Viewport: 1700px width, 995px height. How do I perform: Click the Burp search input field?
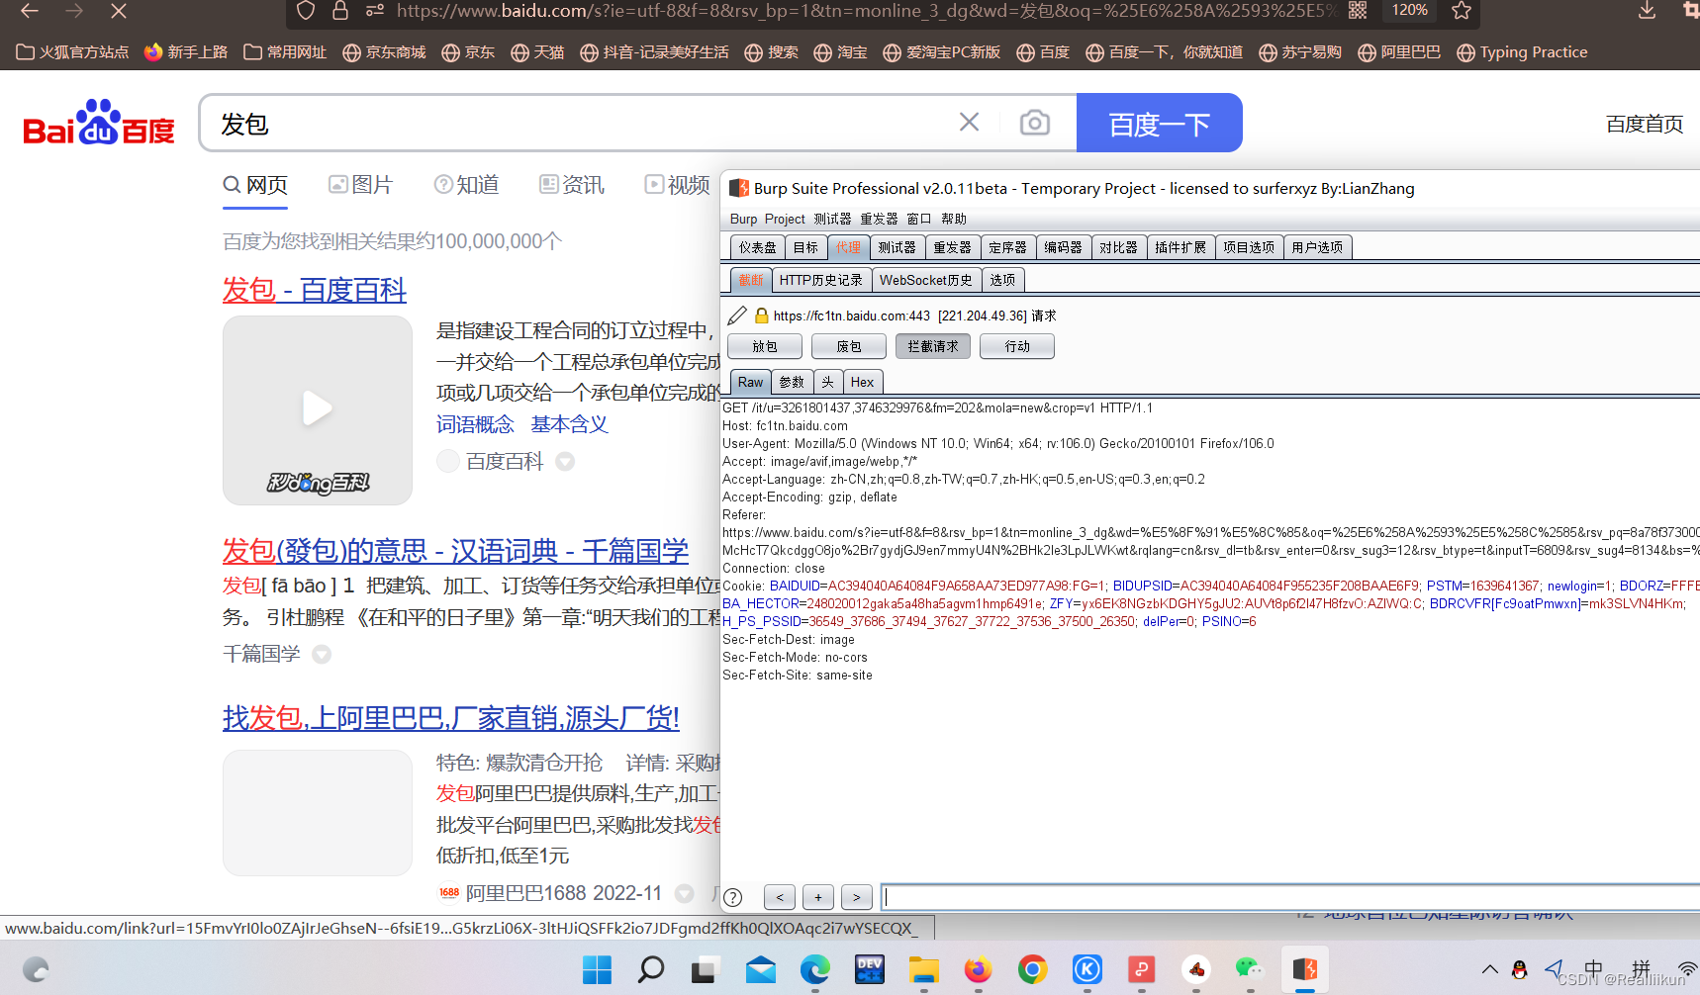click(x=1290, y=897)
